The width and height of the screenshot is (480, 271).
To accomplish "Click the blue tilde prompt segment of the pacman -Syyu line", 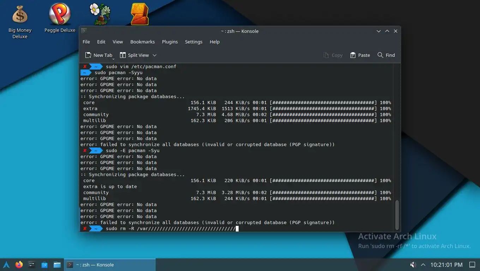I will click(85, 72).
